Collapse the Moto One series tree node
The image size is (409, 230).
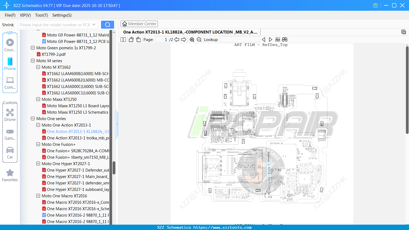click(x=32, y=118)
